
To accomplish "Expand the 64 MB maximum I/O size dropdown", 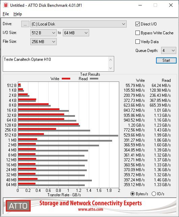I will (76, 33).
